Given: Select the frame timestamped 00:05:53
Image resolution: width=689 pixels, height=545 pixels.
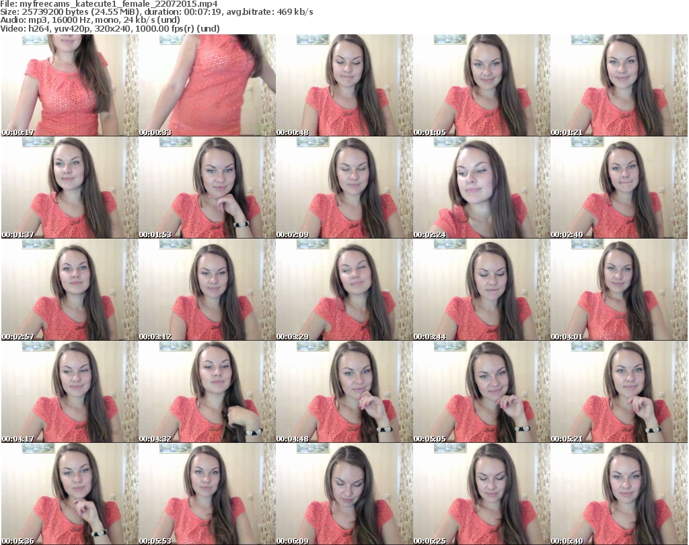Looking at the screenshot, I should [x=207, y=494].
